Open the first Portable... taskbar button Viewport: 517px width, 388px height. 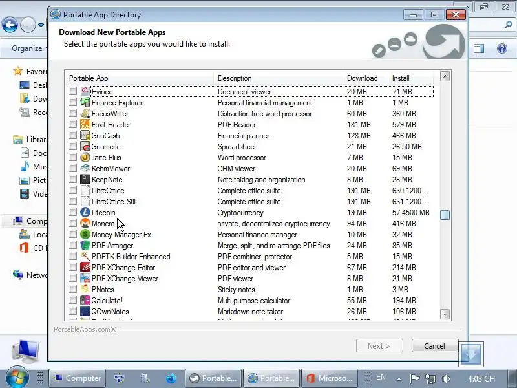coord(213,378)
